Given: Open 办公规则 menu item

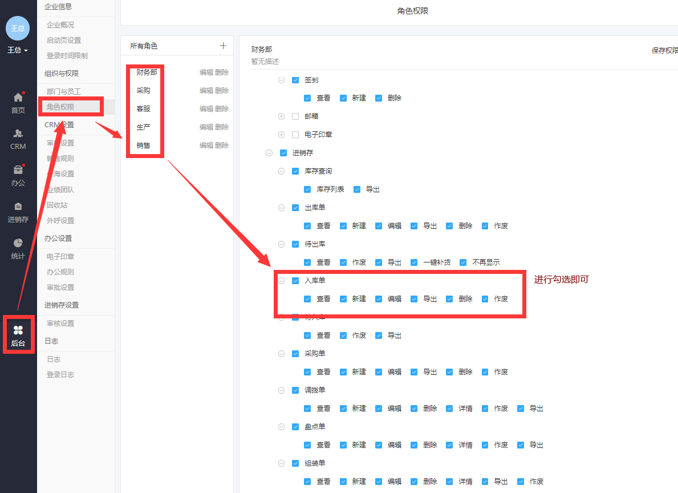Looking at the screenshot, I should [x=60, y=272].
